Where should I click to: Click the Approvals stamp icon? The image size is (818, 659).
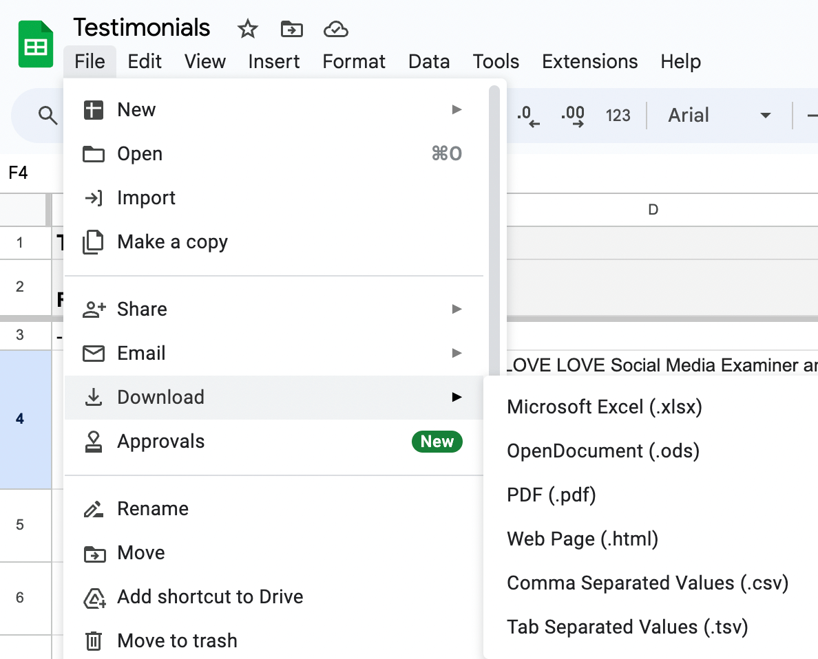94,442
